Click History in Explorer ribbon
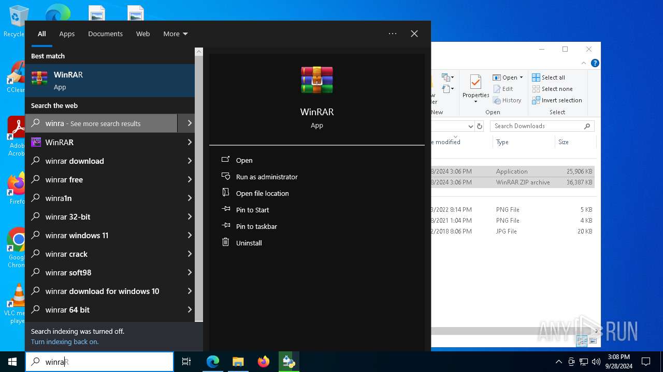 (507, 100)
